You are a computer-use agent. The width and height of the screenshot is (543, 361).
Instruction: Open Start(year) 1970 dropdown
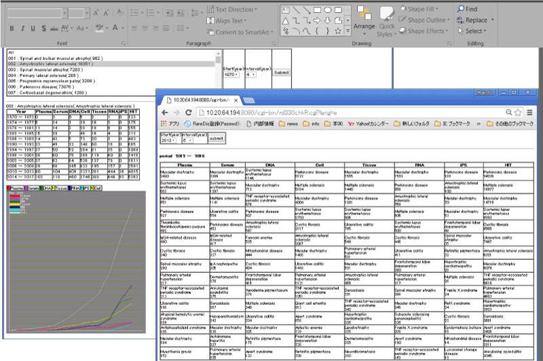click(229, 75)
